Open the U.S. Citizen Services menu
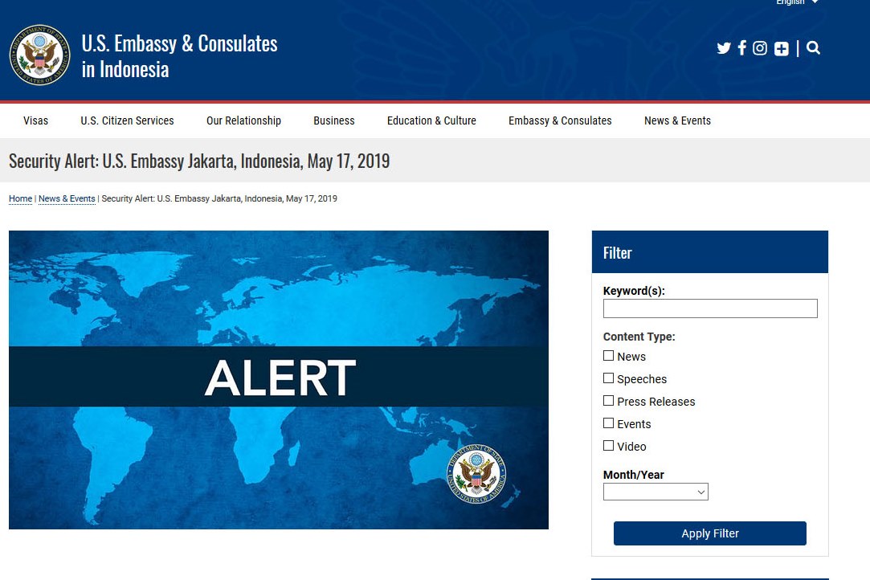Image resolution: width=870 pixels, height=580 pixels. [127, 120]
